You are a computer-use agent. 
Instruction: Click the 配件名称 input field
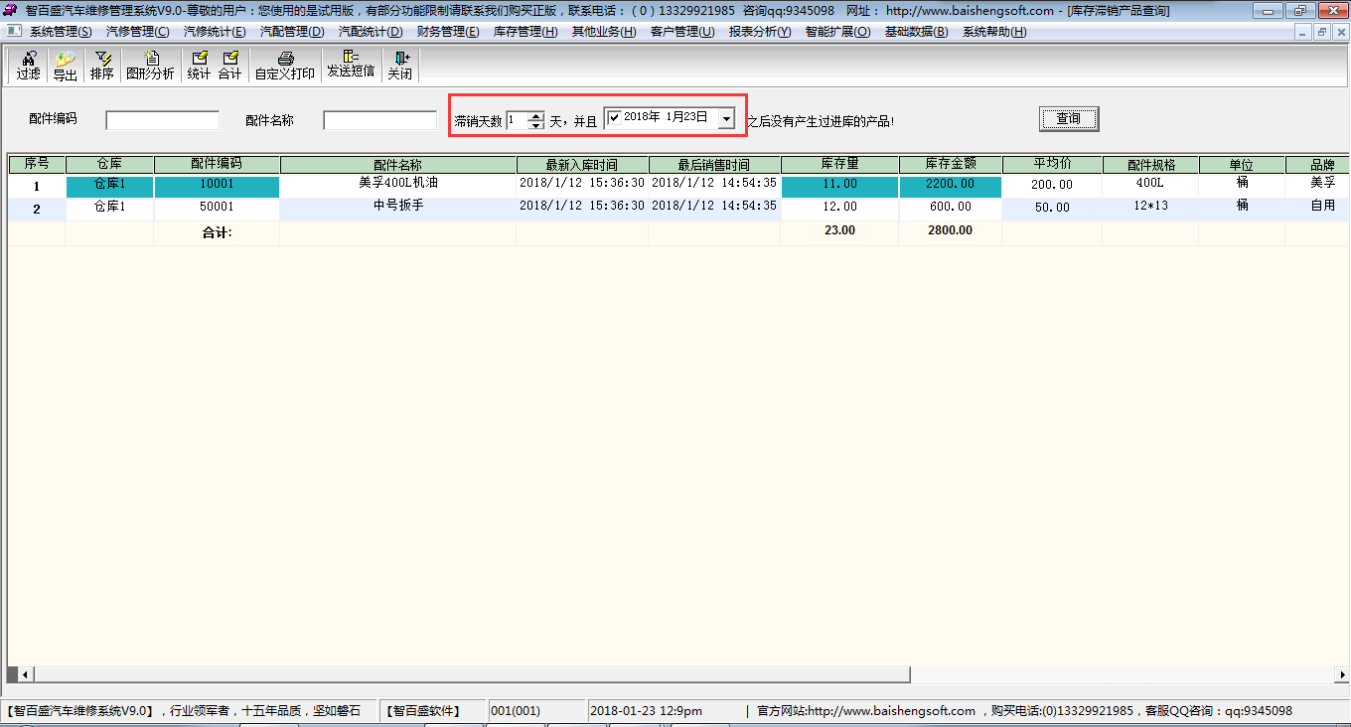pos(379,120)
